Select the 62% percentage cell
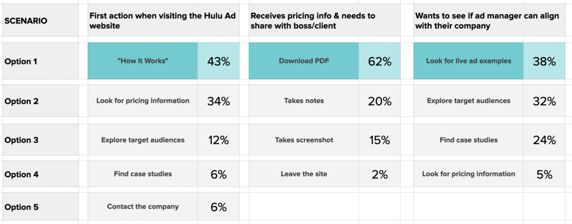572x224 pixels. (379, 61)
